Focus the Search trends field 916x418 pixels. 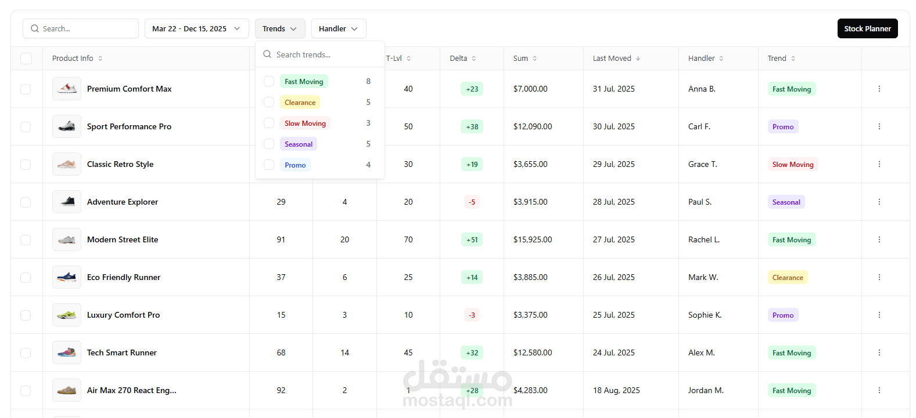pyautogui.click(x=320, y=54)
